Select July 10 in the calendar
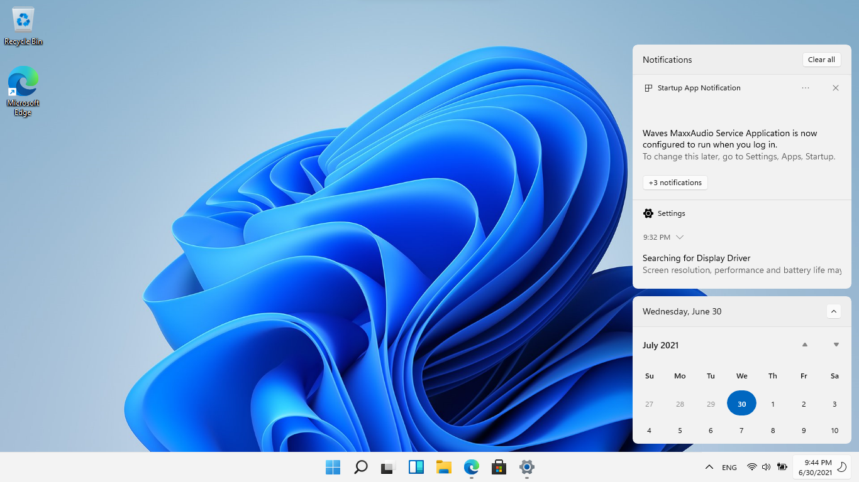 pyautogui.click(x=834, y=431)
